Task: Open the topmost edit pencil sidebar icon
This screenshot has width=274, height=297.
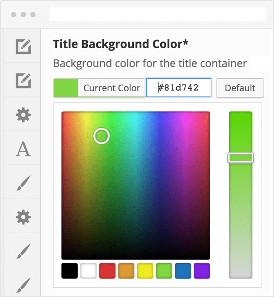Action: click(x=23, y=47)
